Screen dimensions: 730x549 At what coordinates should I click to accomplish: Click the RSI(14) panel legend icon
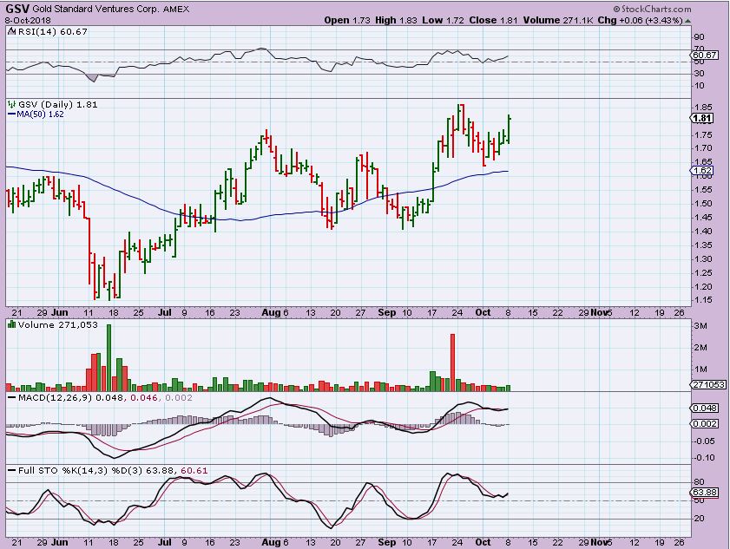pos(10,30)
